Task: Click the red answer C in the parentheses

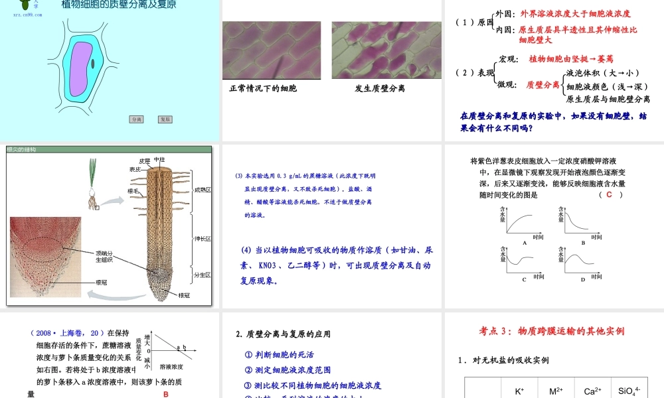Action: pyautogui.click(x=609, y=194)
